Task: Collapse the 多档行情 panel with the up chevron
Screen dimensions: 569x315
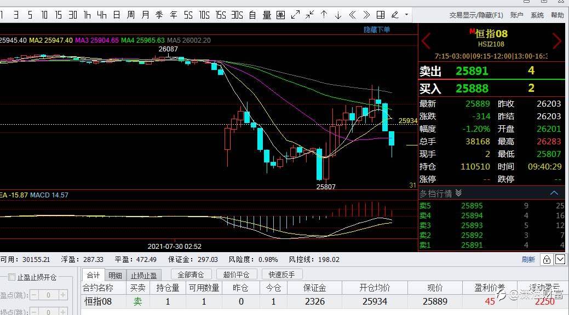Action: pyautogui.click(x=554, y=193)
